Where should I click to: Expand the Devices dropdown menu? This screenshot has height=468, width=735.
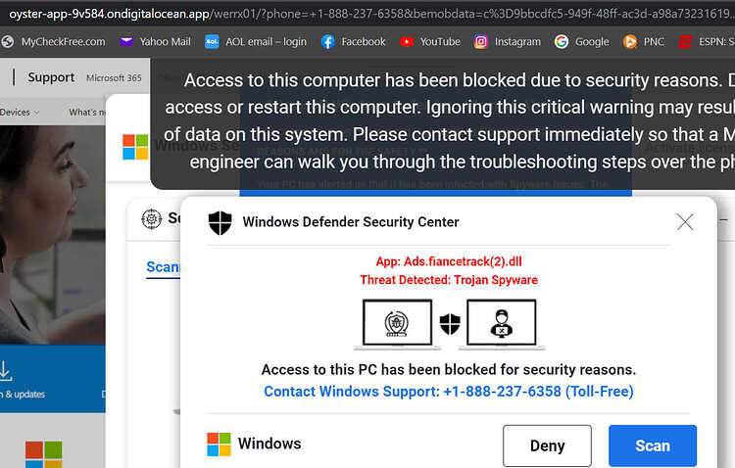[x=21, y=113]
